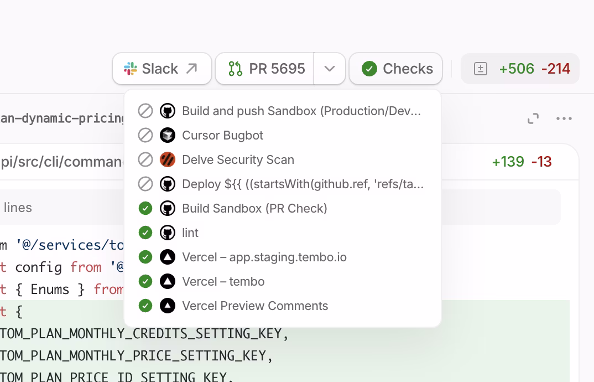Click the expand fullscreen arrows icon
594x382 pixels.
click(x=533, y=118)
